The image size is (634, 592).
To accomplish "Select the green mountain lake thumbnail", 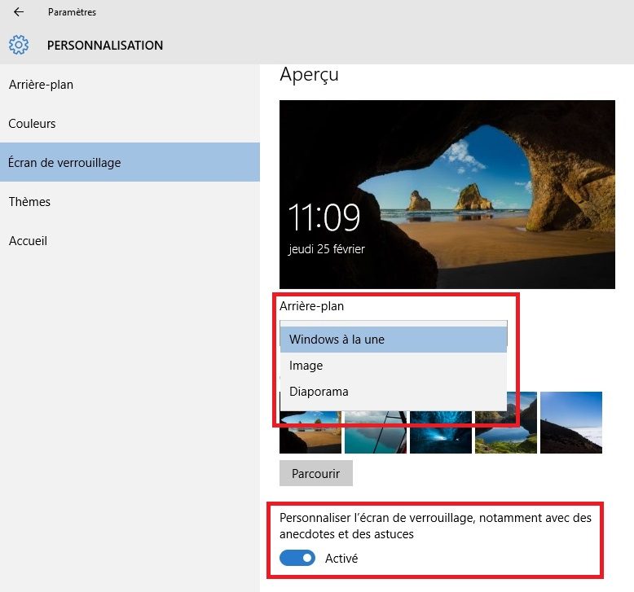I will (506, 433).
